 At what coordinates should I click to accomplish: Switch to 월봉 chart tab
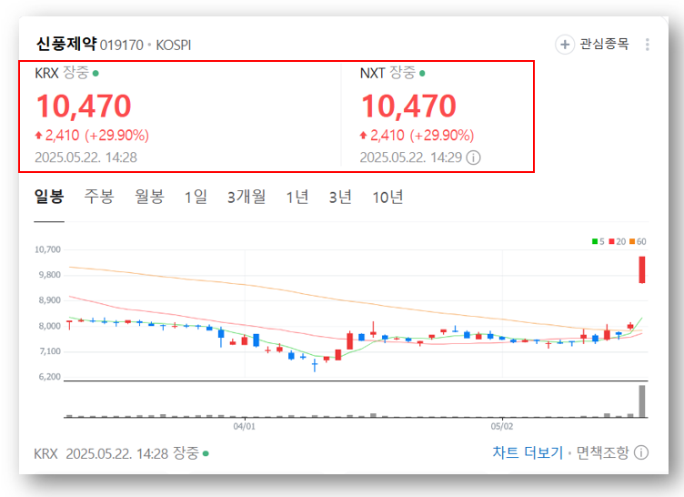149,197
